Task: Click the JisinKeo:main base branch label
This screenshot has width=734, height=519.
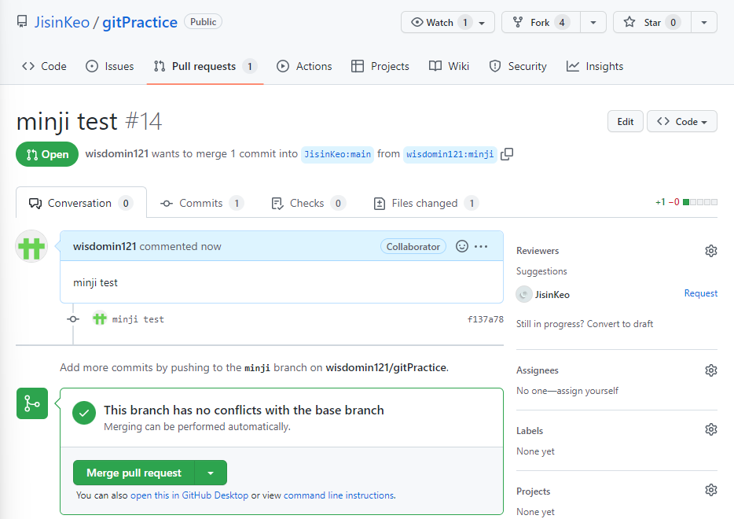Action: 337,154
